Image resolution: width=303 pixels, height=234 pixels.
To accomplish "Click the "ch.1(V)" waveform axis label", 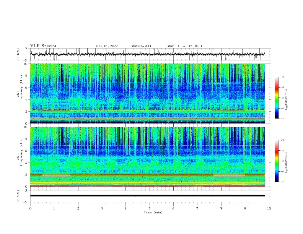I will (x=18, y=54).
